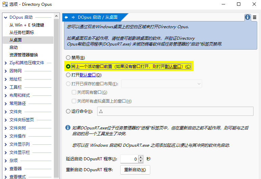This screenshot has height=179, width=261.
Task: Expand the 文件夹树 section
Action: [6, 128]
